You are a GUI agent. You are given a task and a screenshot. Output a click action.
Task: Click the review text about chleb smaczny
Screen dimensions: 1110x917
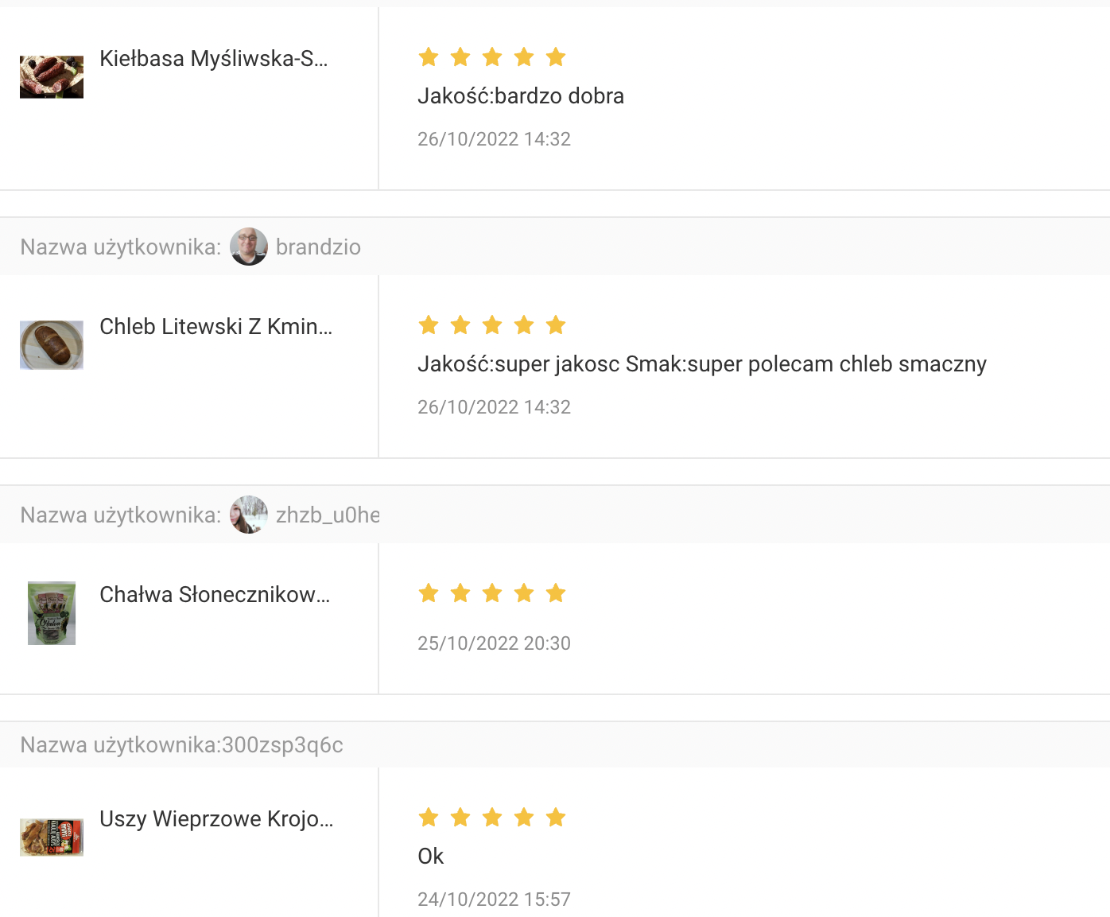pyautogui.click(x=702, y=364)
